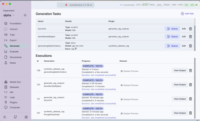This screenshot has height=121, width=200.
Task: Open the Evaluate page
Action: [14, 52]
